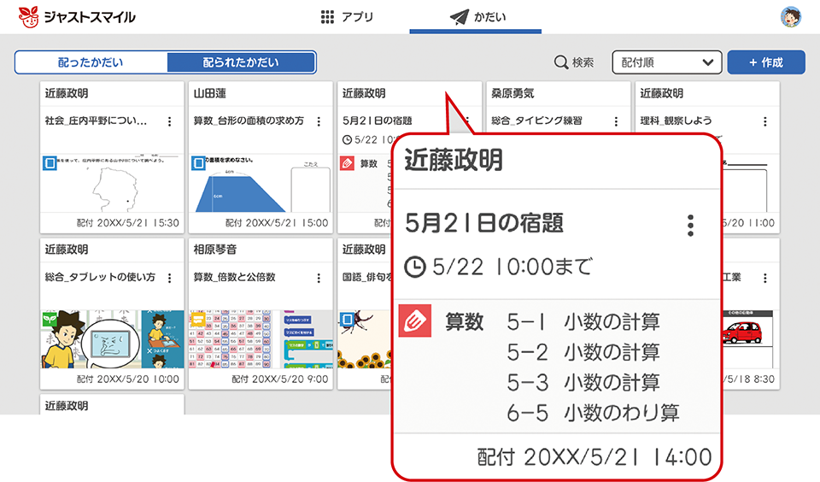The image size is (820, 482).
Task: Click the 検索 search label
Action: pos(583,62)
